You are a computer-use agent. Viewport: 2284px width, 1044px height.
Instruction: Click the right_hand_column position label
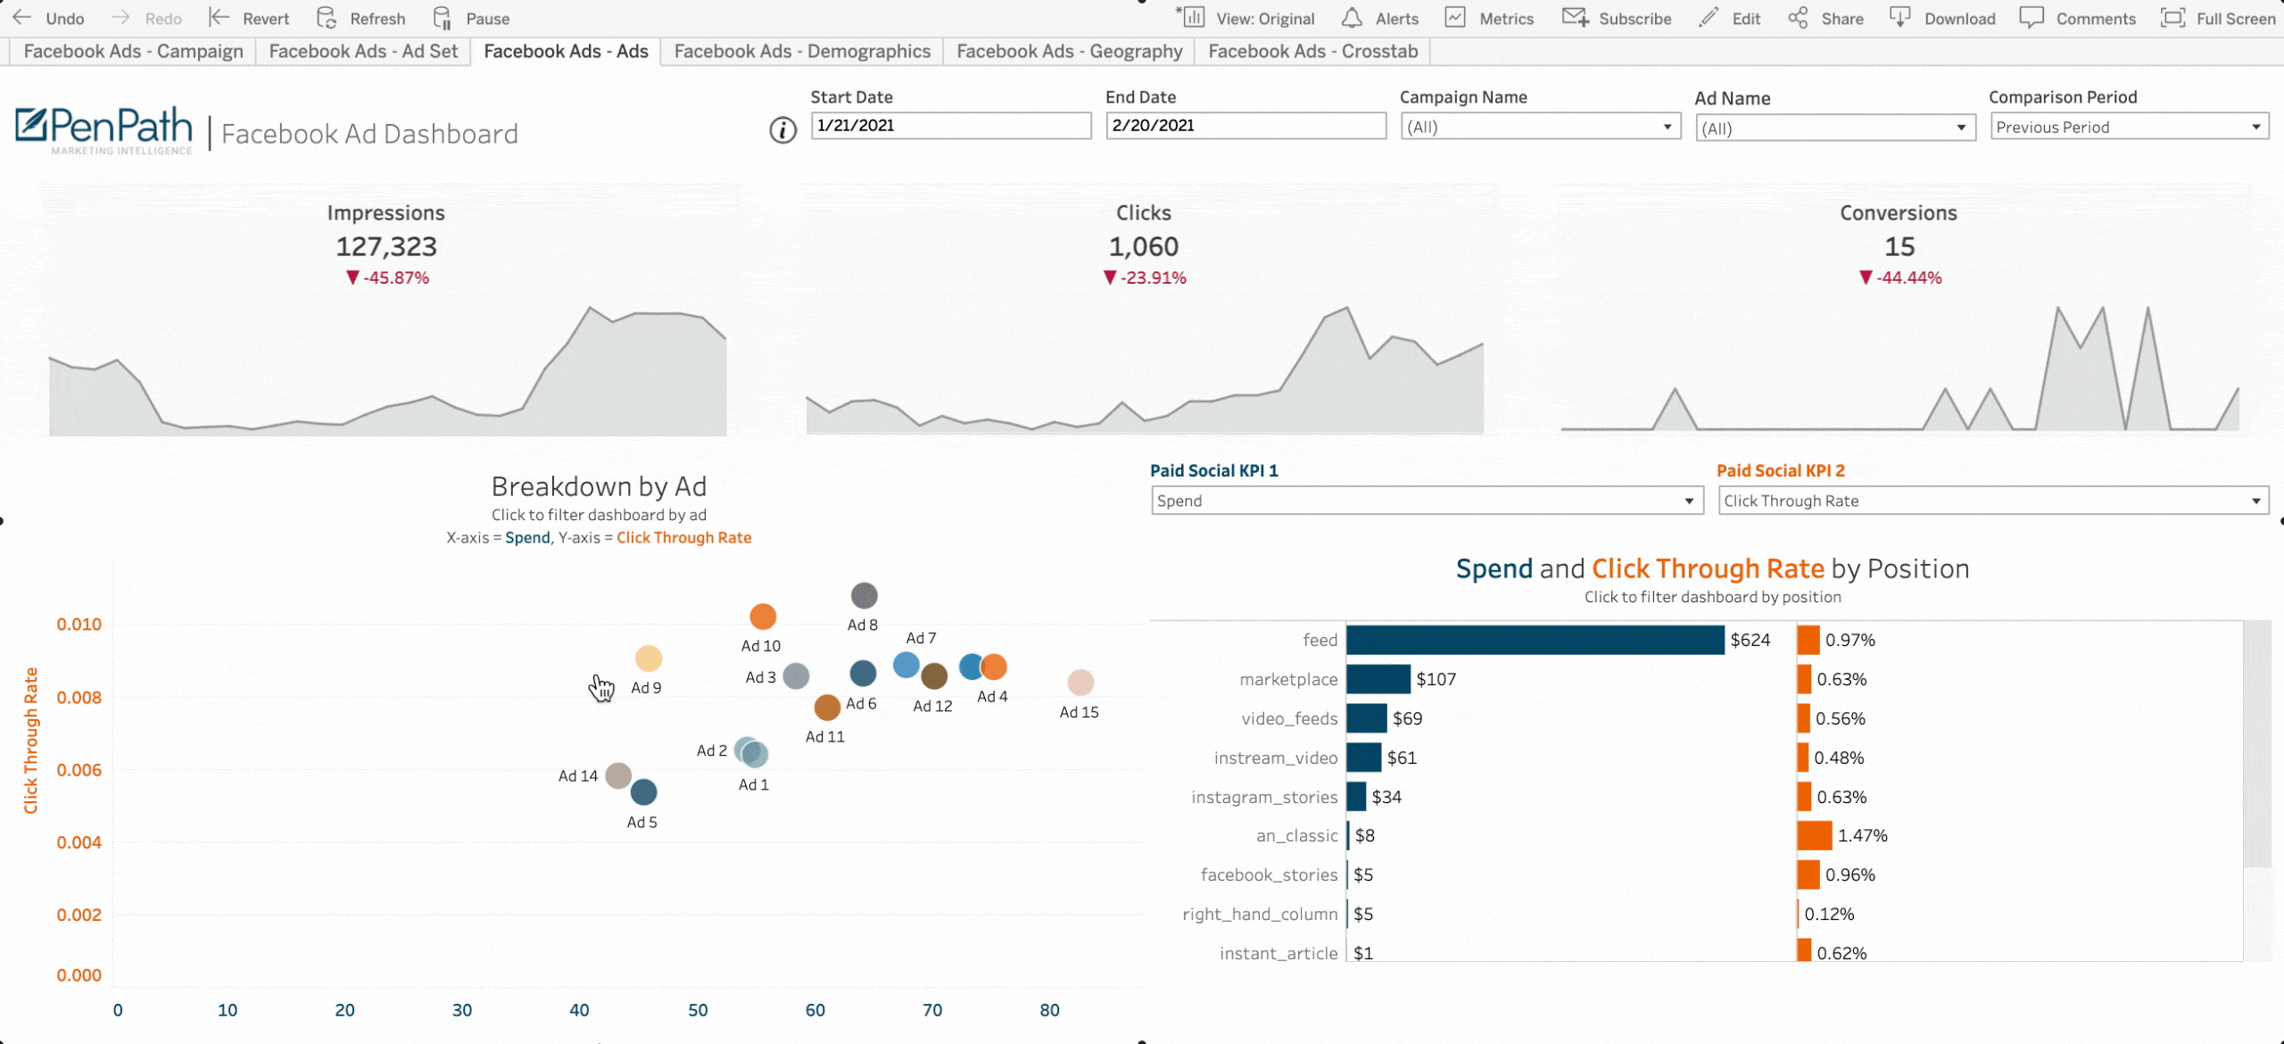coord(1260,915)
